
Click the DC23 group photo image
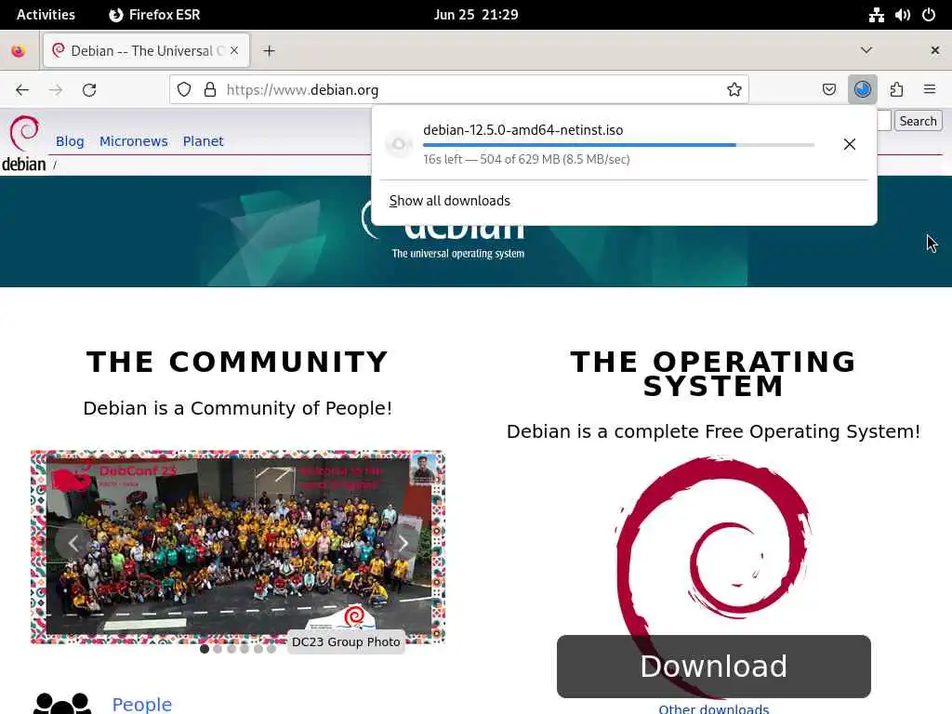coord(238,547)
